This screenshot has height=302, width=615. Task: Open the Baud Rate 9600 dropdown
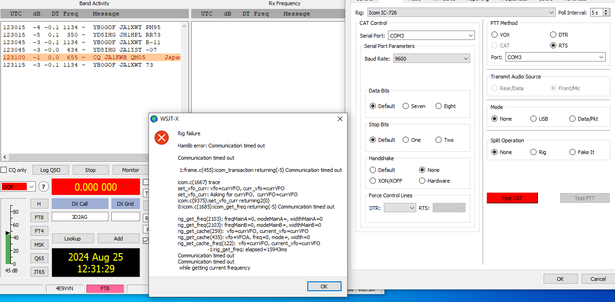(432, 59)
